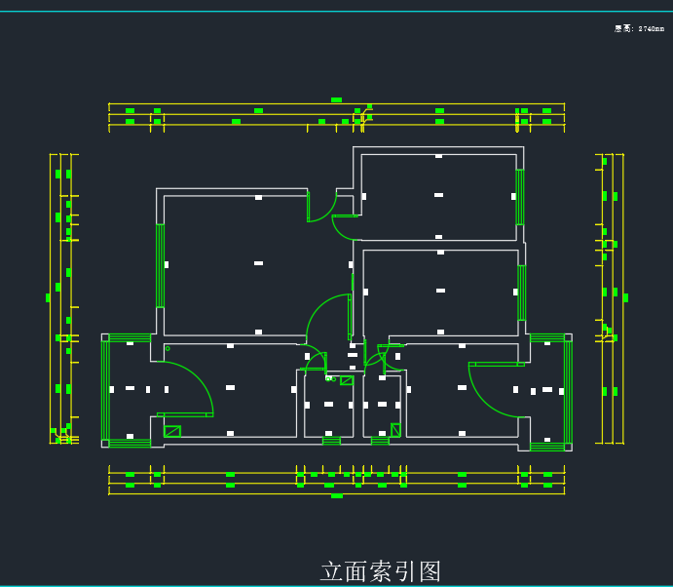Click the crossed shaft box in left bathroom
The width and height of the screenshot is (673, 587).
pyautogui.click(x=347, y=380)
